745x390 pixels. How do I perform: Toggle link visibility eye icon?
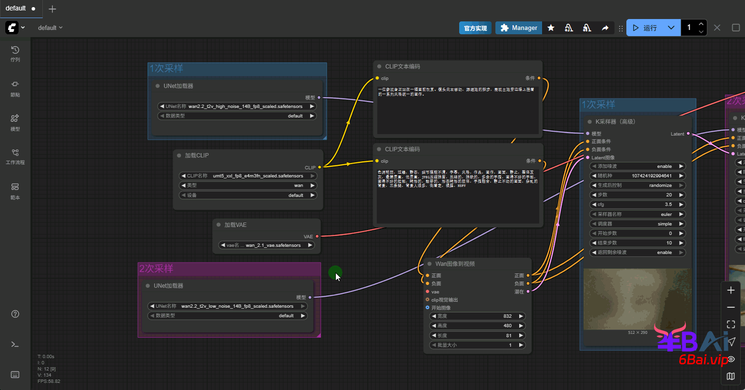pyautogui.click(x=731, y=359)
